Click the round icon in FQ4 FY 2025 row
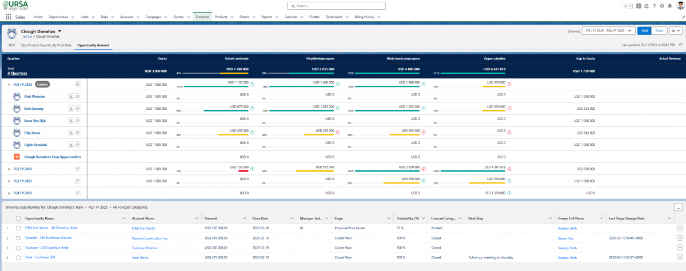 coord(78,193)
